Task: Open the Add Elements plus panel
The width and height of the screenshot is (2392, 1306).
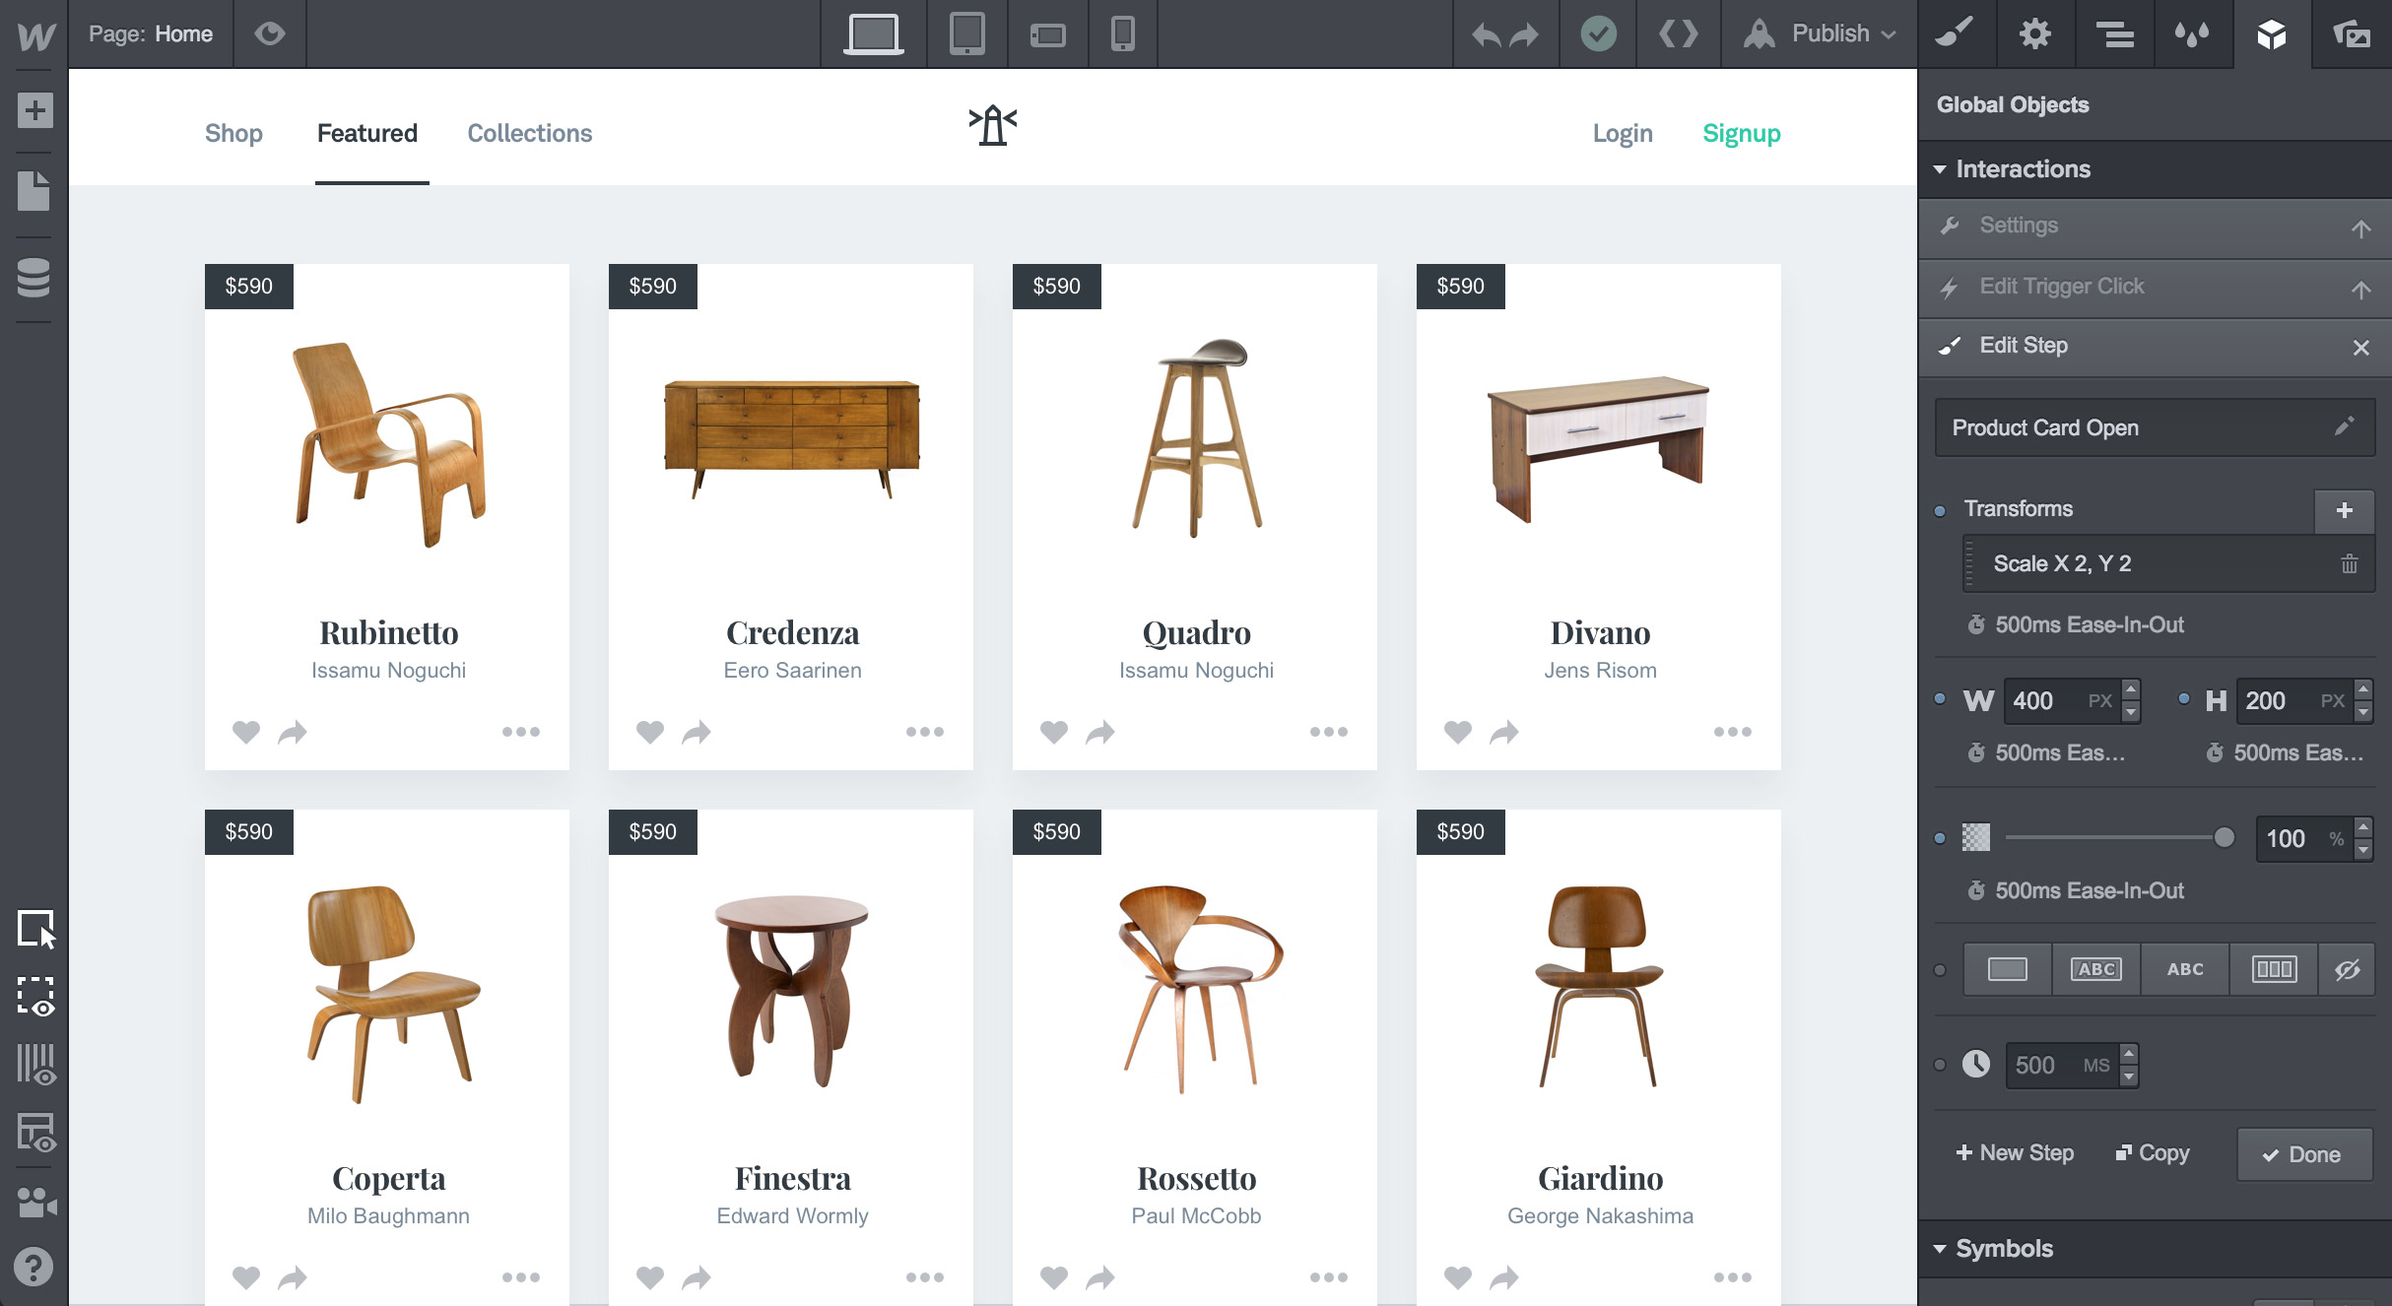Action: [x=34, y=110]
